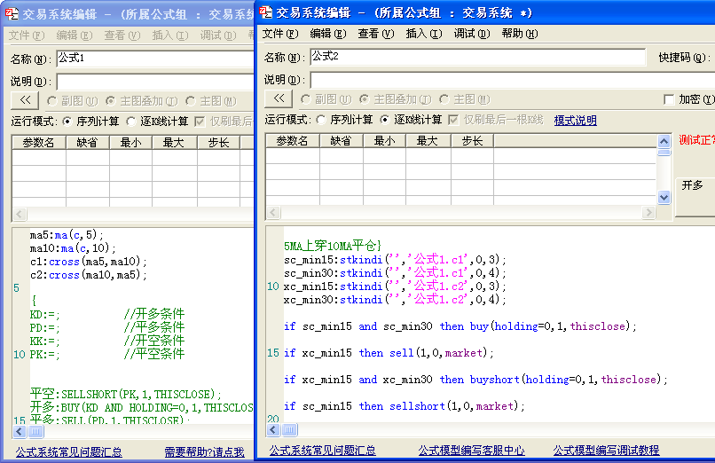Image resolution: width=715 pixels, height=463 pixels.
Task: Collapse panel with << button in 公式2 window
Action: [279, 98]
